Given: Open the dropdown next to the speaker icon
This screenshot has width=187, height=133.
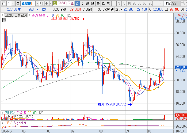Looking at the screenshot, I should 51,3.
